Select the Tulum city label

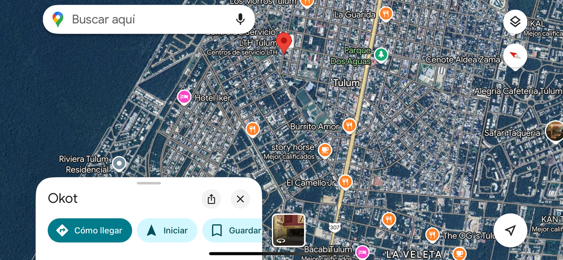click(346, 83)
